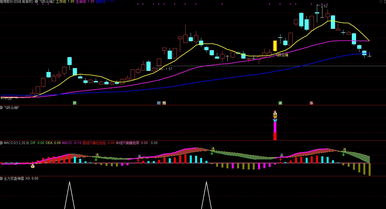Click the 1.56 - 1.57 price label
The height and width of the screenshot is (209, 386).
click(x=164, y=69)
